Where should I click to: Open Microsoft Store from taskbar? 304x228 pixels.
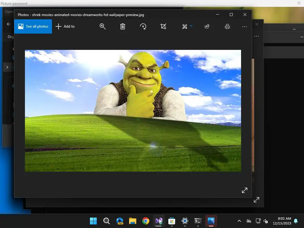pos(172,221)
